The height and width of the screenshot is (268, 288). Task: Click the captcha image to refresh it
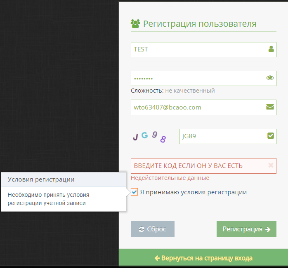[149, 137]
